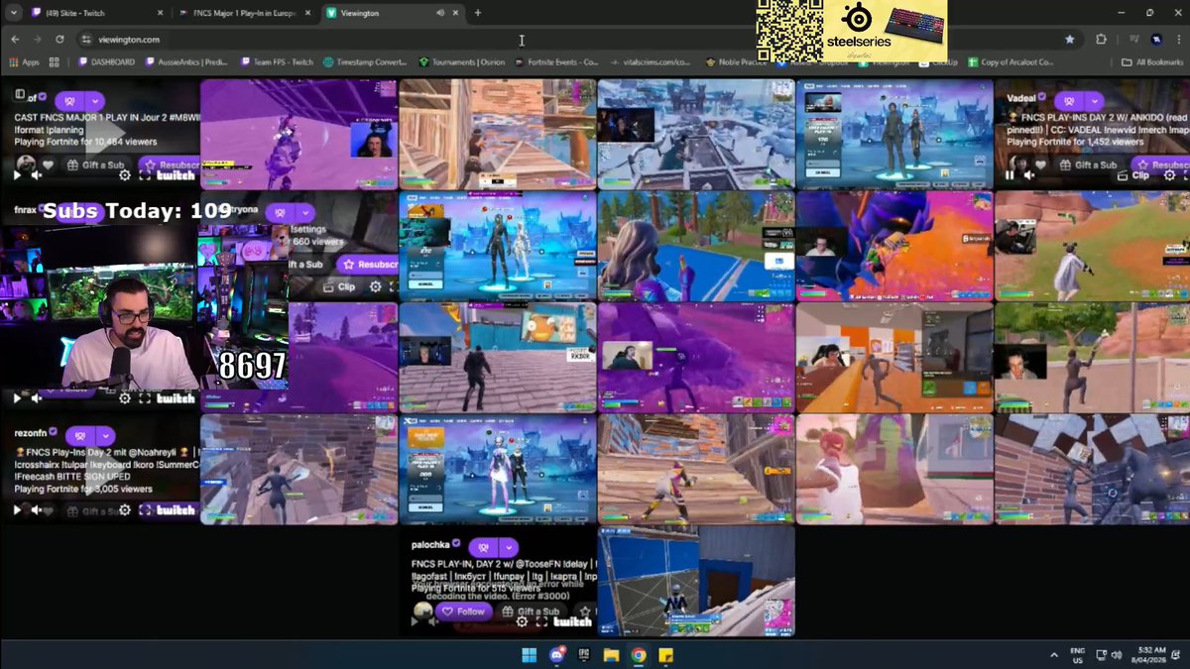Open Windows Start menu
This screenshot has height=669, width=1190.
529,655
